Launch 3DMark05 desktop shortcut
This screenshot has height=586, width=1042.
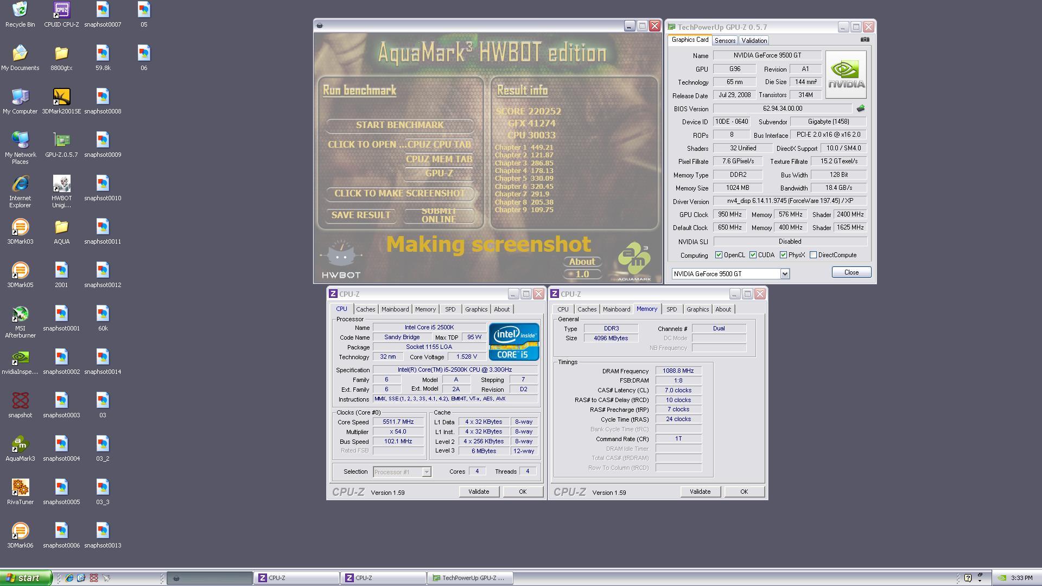20,275
